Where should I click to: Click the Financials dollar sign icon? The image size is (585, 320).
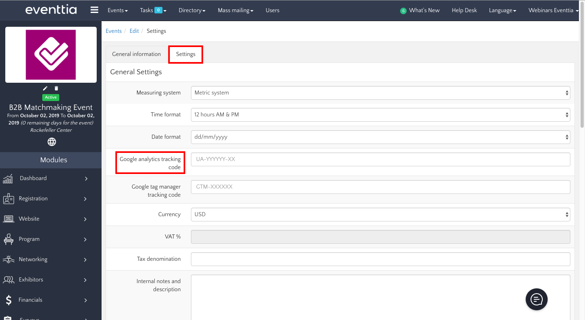click(x=9, y=300)
